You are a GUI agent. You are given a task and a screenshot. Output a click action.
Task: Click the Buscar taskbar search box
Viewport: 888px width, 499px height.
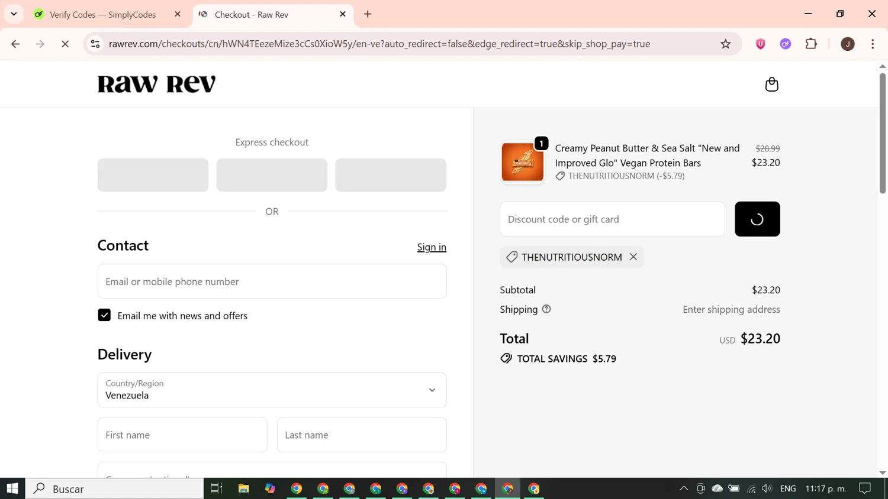point(115,488)
